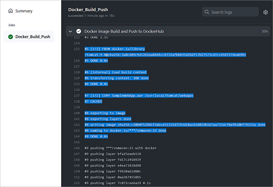Click line number 146 in the log
This screenshot has width=273, height=187.
pos(77,148)
